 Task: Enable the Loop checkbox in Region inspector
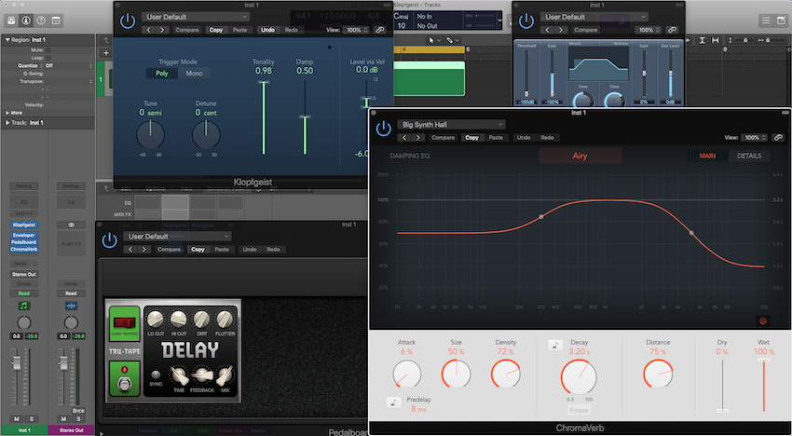point(48,58)
